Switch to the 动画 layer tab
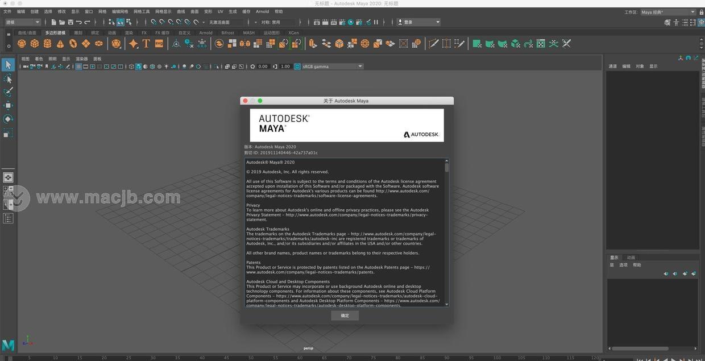The height and width of the screenshot is (361, 705). [631, 258]
